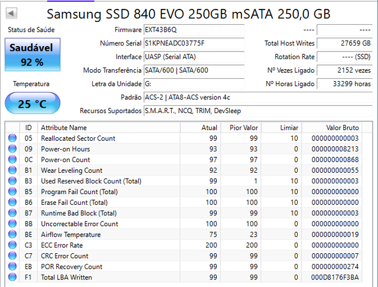Click the disk title Samsung SSD 840 EVO

188,14
